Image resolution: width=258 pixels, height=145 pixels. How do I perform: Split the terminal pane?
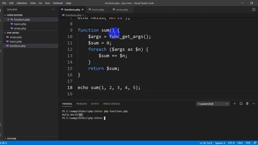[241, 104]
